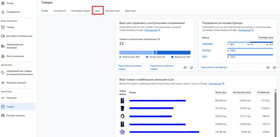The width and height of the screenshot is (280, 137).
Task: Select the Ціни tab
Action: (x=98, y=11)
